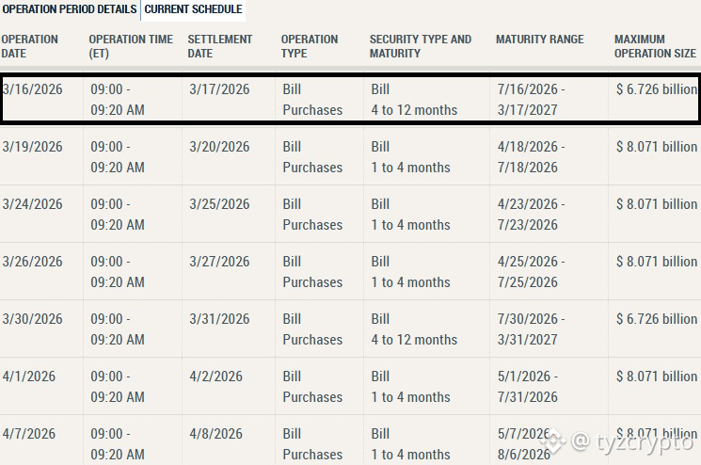
Task: Click the Settlement Date column header
Action: coord(220,46)
